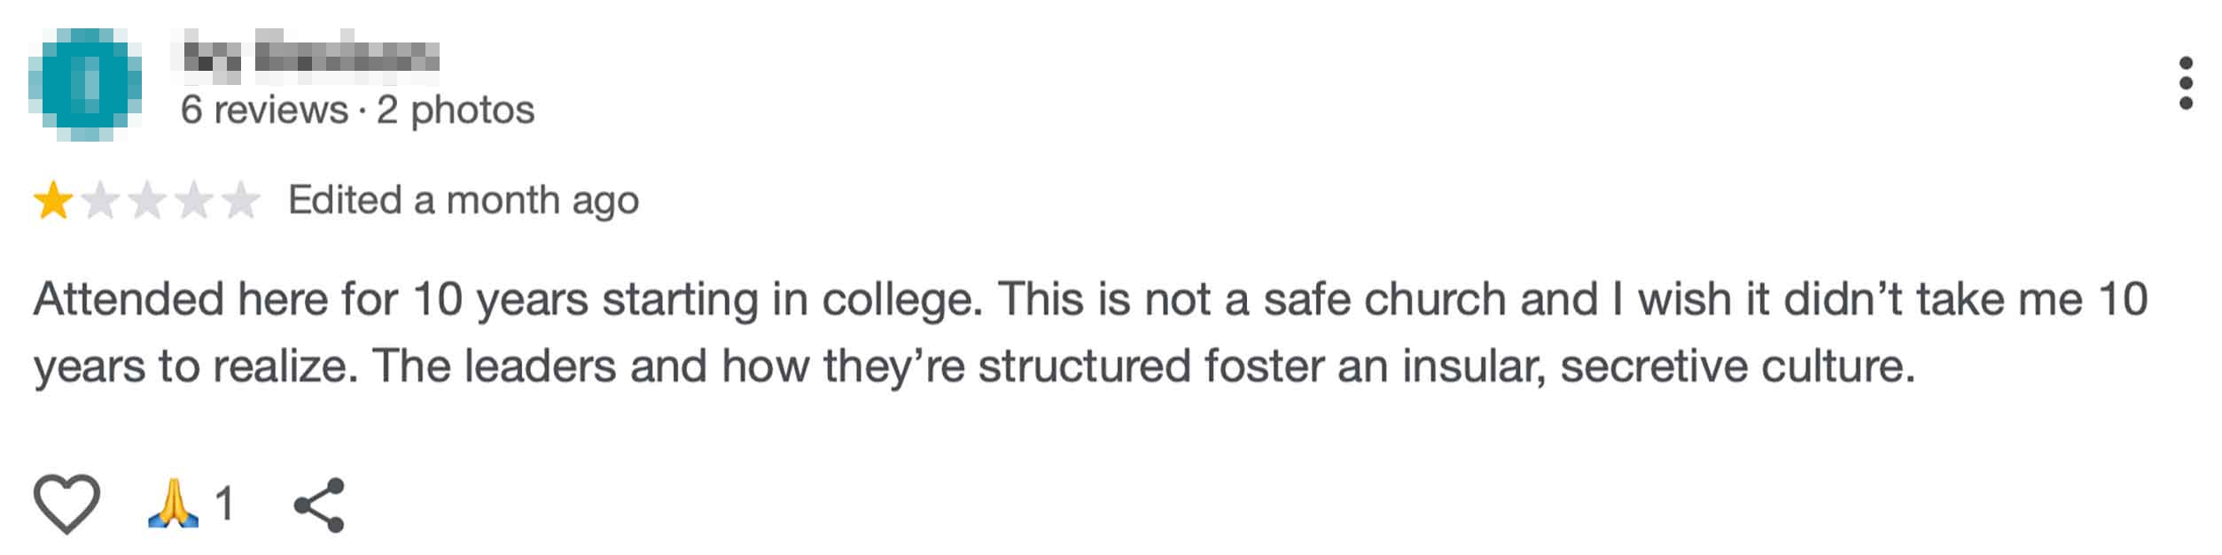
Task: Click the "6 reviews" text
Action: [x=264, y=111]
